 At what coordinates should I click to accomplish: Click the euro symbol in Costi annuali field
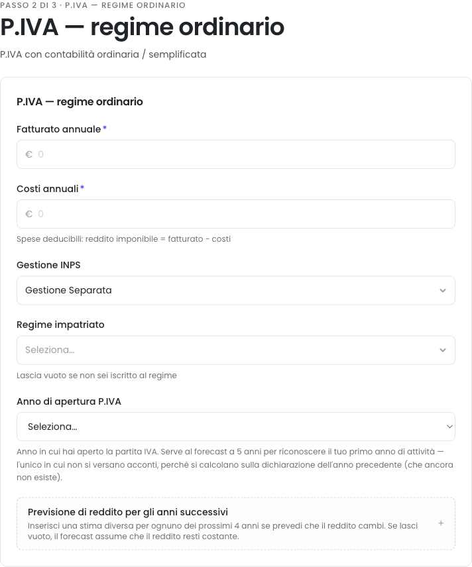click(x=29, y=214)
